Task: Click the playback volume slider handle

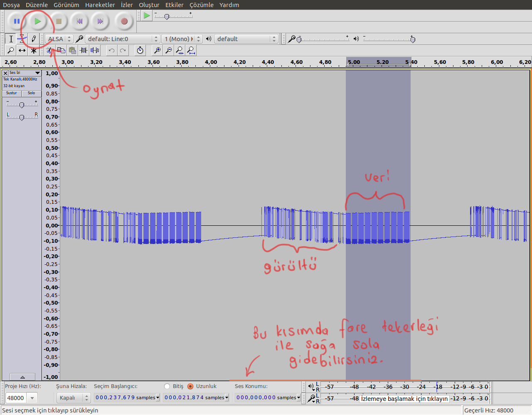Action: coord(412,39)
